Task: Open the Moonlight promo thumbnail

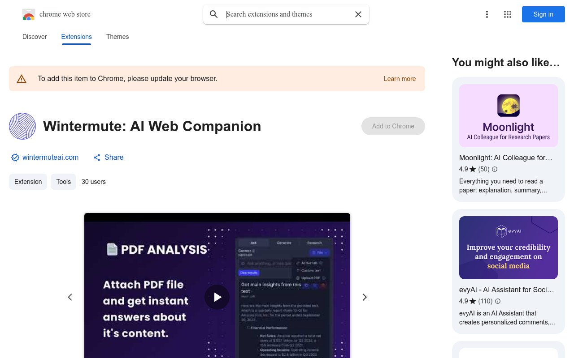Action: click(509, 115)
